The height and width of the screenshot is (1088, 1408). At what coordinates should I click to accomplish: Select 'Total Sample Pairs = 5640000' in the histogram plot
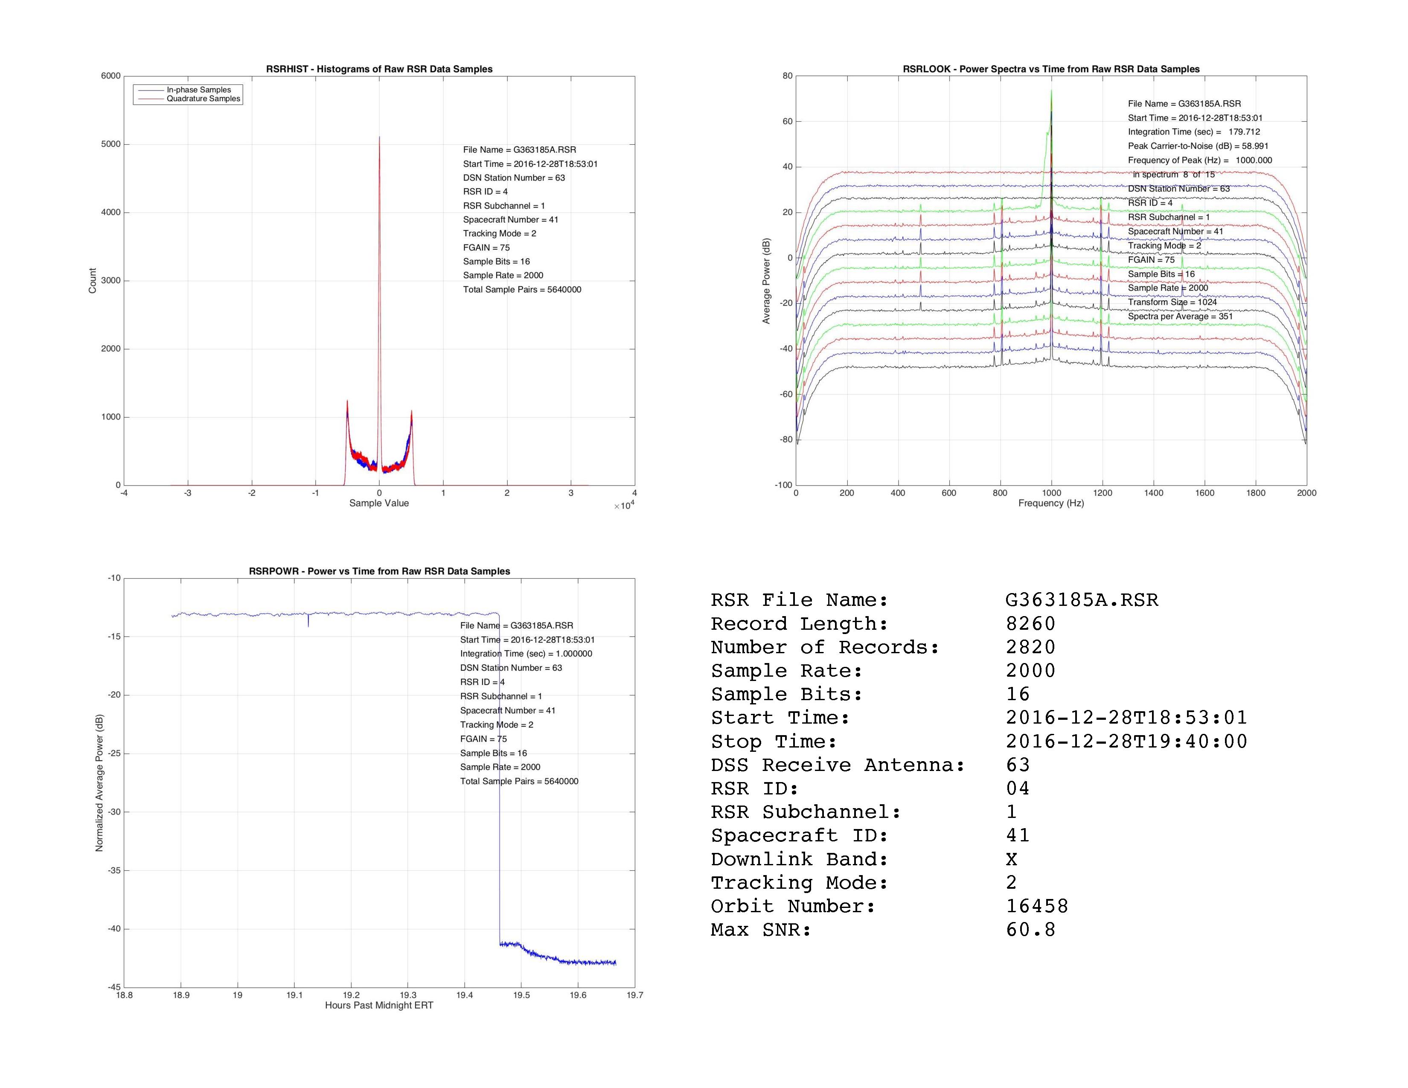tap(522, 289)
